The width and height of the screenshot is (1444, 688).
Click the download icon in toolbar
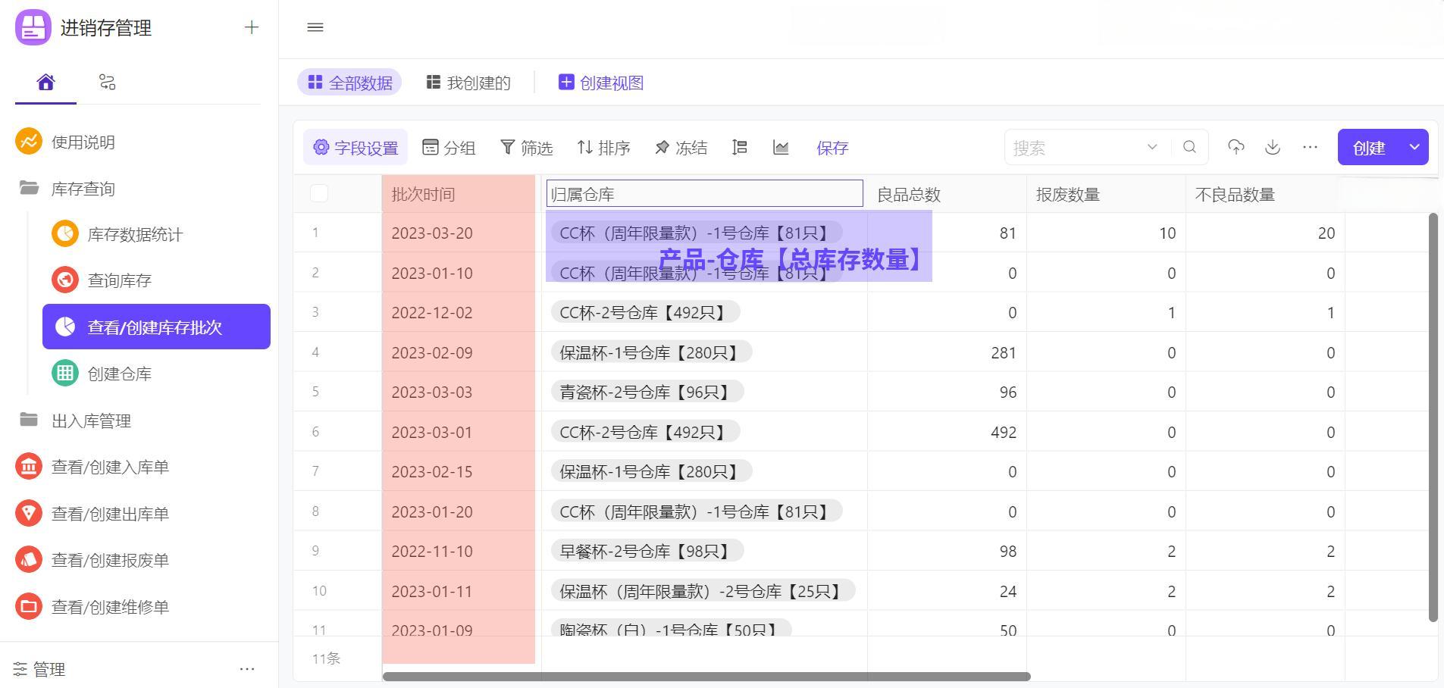(1273, 147)
